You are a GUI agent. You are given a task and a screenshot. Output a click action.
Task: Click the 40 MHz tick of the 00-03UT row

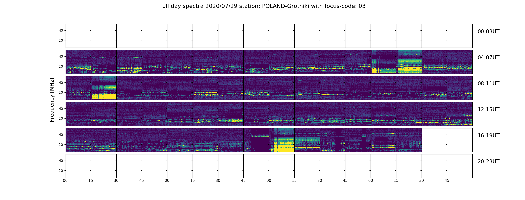point(61,30)
